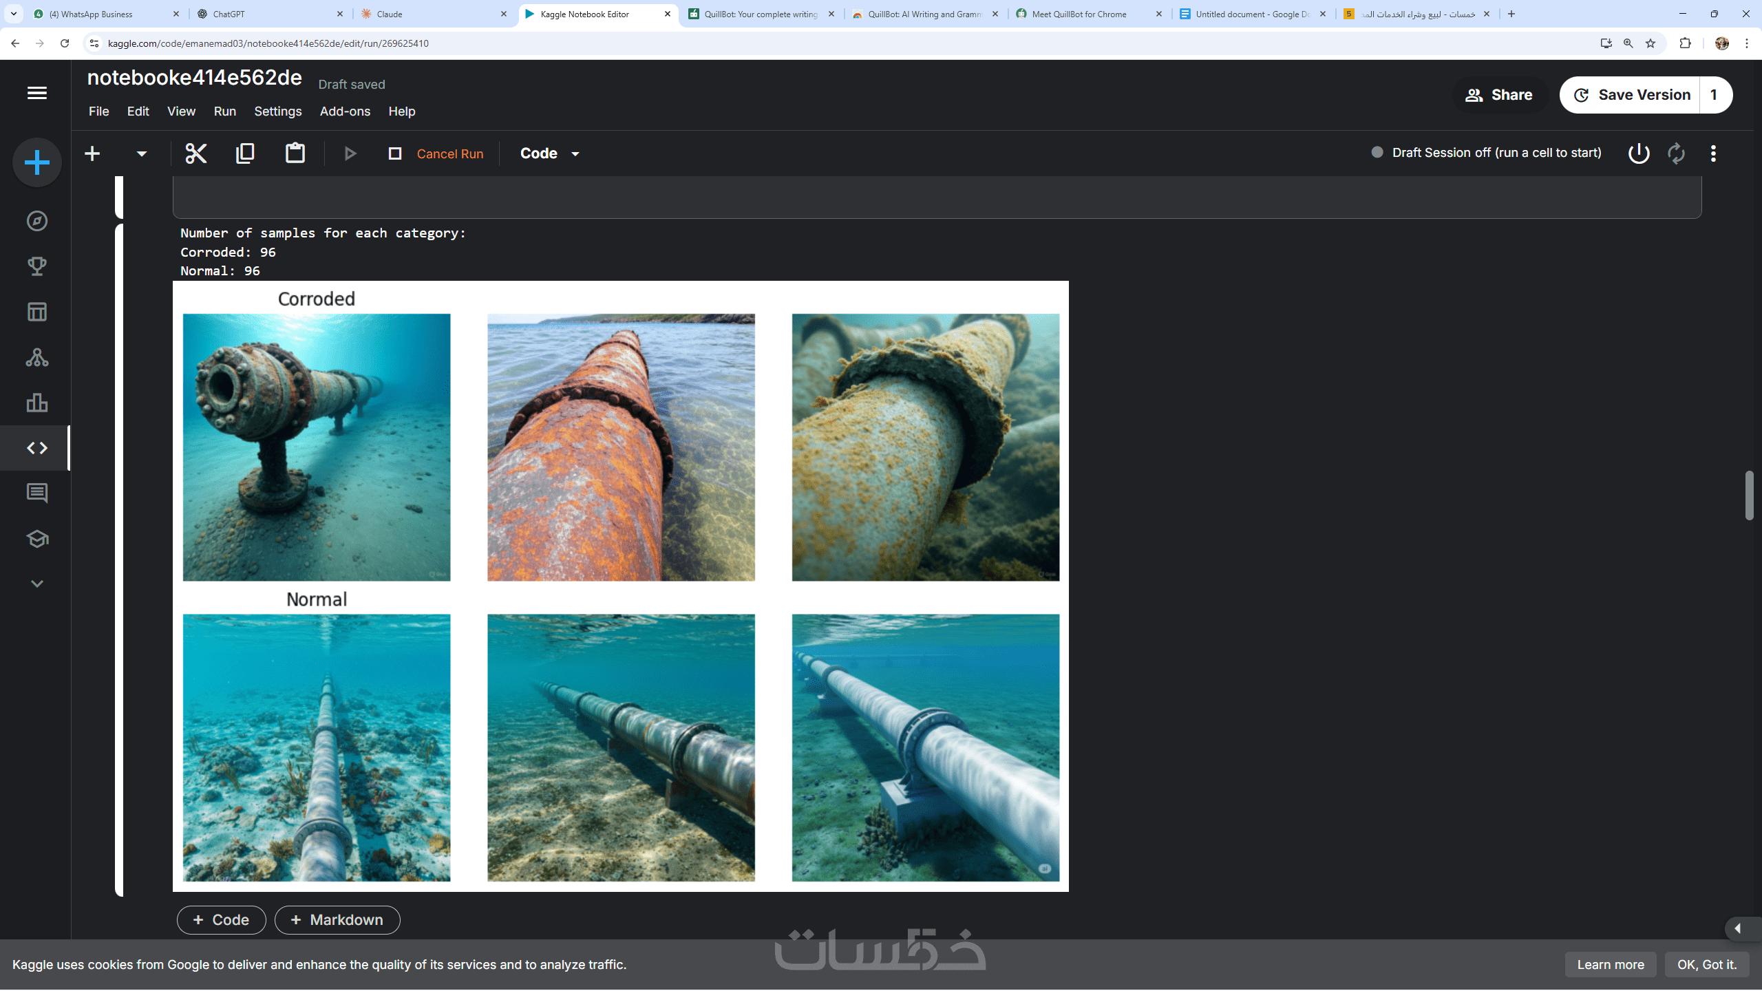
Task: Open Discussions icon in sidebar
Action: click(37, 493)
